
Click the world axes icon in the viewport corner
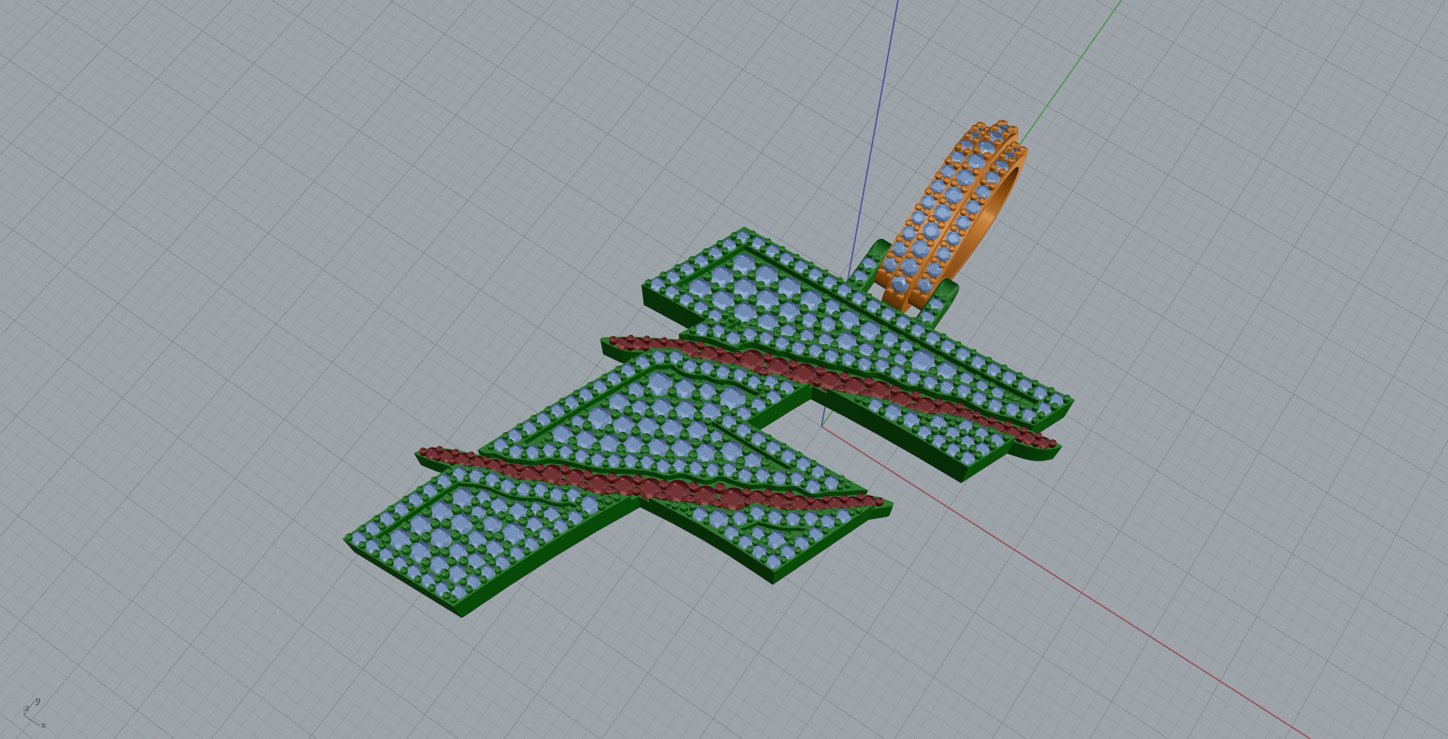(34, 713)
